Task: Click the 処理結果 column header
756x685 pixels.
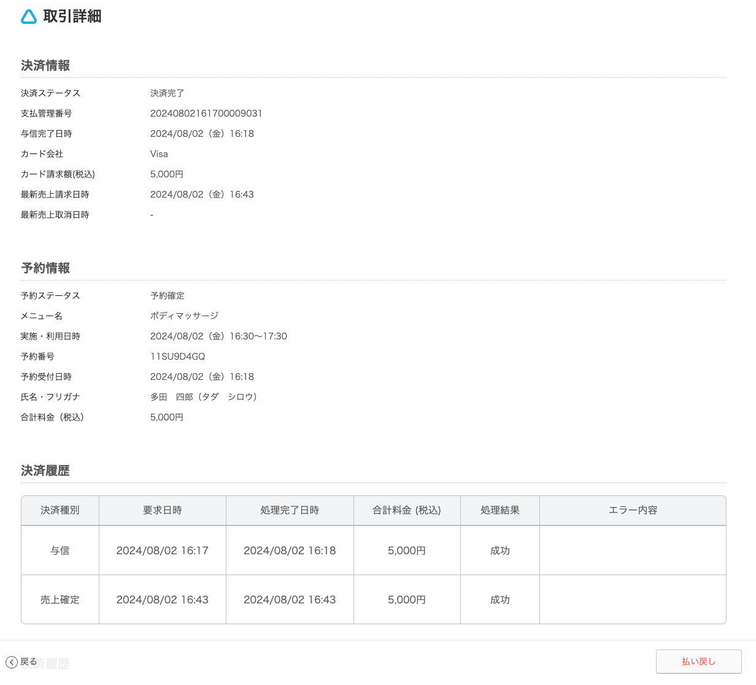Action: (x=500, y=510)
